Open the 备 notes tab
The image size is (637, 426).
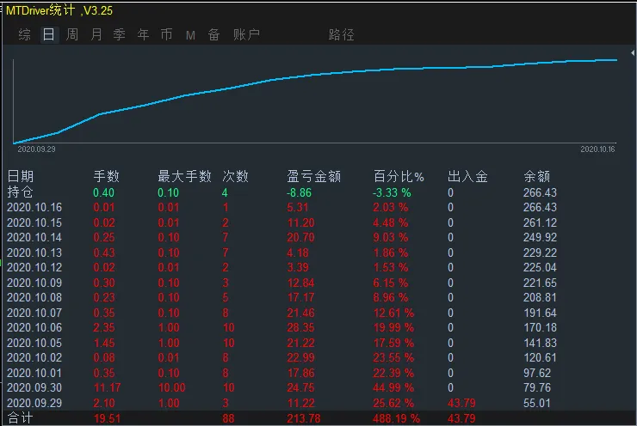click(x=213, y=35)
